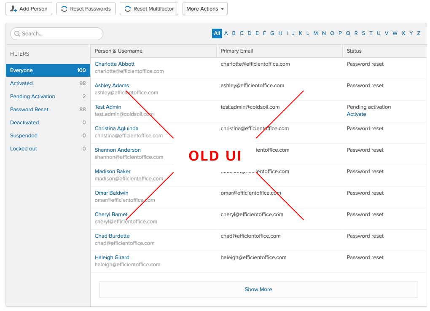Show only Suspended users
430x311 pixels.
pyautogui.click(x=24, y=135)
